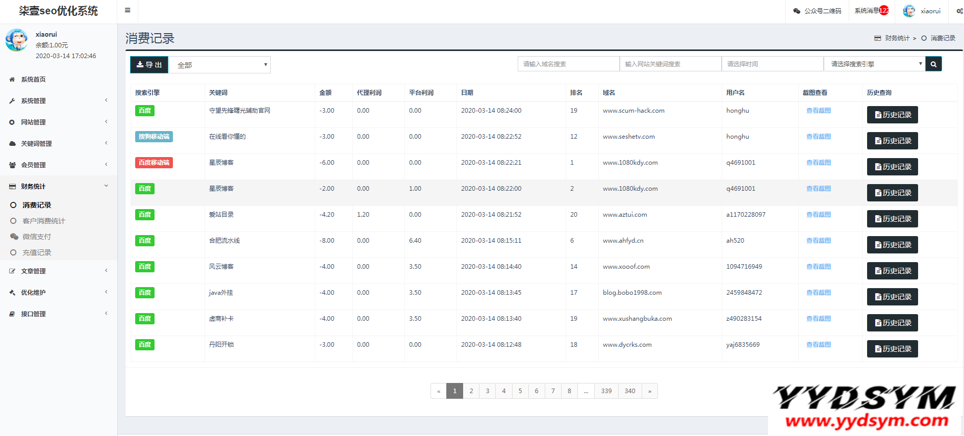964x436 pixels.
Task: Click the xiaorui avatar in top bar
Action: click(x=909, y=11)
